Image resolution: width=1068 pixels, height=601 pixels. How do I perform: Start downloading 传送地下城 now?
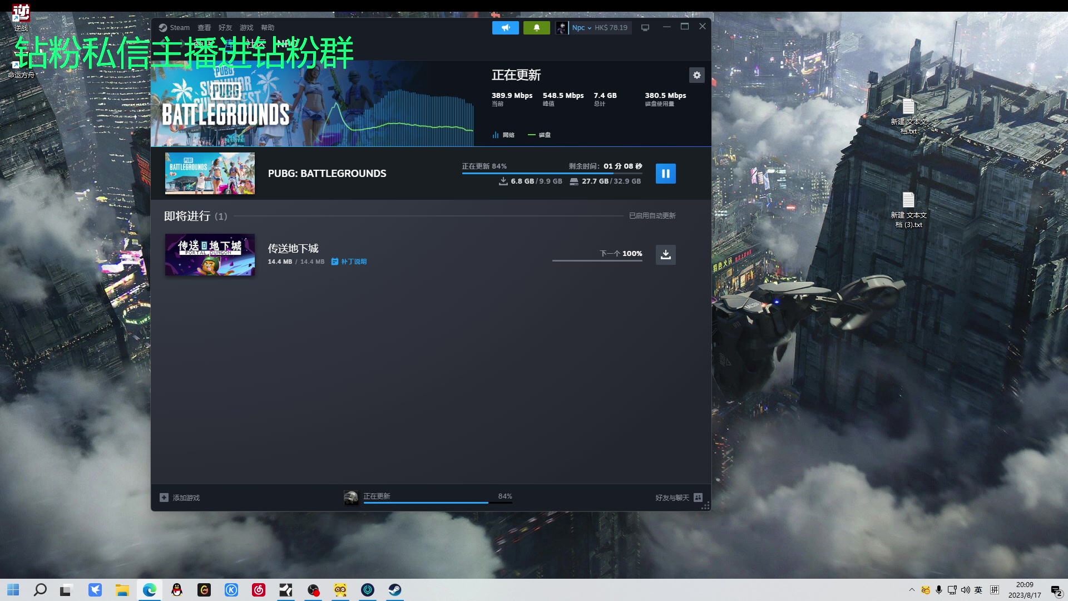click(665, 255)
